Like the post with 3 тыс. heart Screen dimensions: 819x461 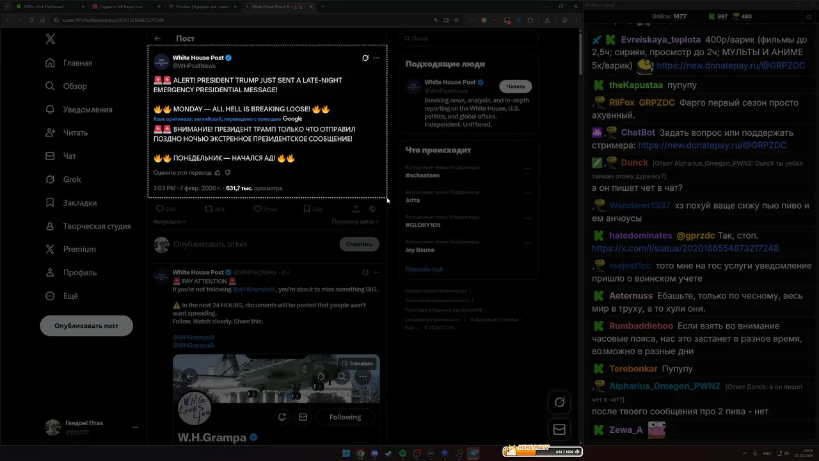click(258, 209)
